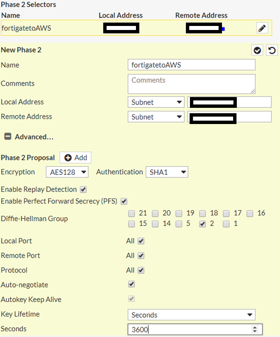
Task: Confirm New Phase 2 with checkmark icon
Action: 257,51
